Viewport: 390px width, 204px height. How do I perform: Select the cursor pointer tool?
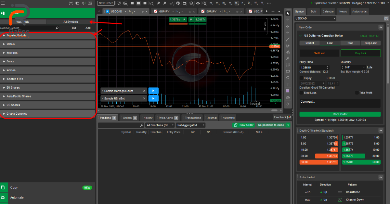coord(288,14)
